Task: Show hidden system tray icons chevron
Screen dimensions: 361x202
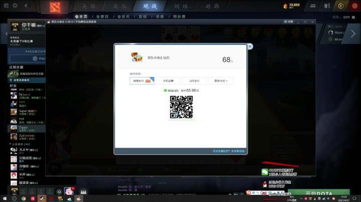Action: 301,198
